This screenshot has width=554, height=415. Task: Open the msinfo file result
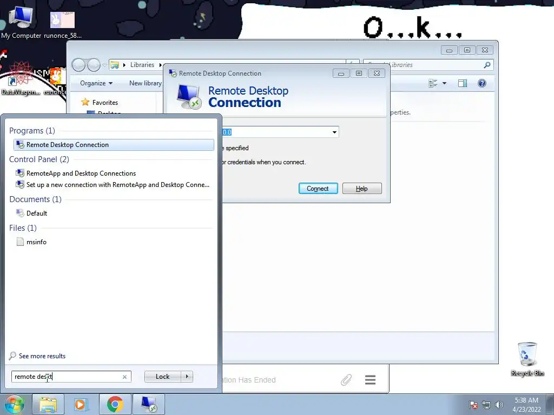coord(31,242)
